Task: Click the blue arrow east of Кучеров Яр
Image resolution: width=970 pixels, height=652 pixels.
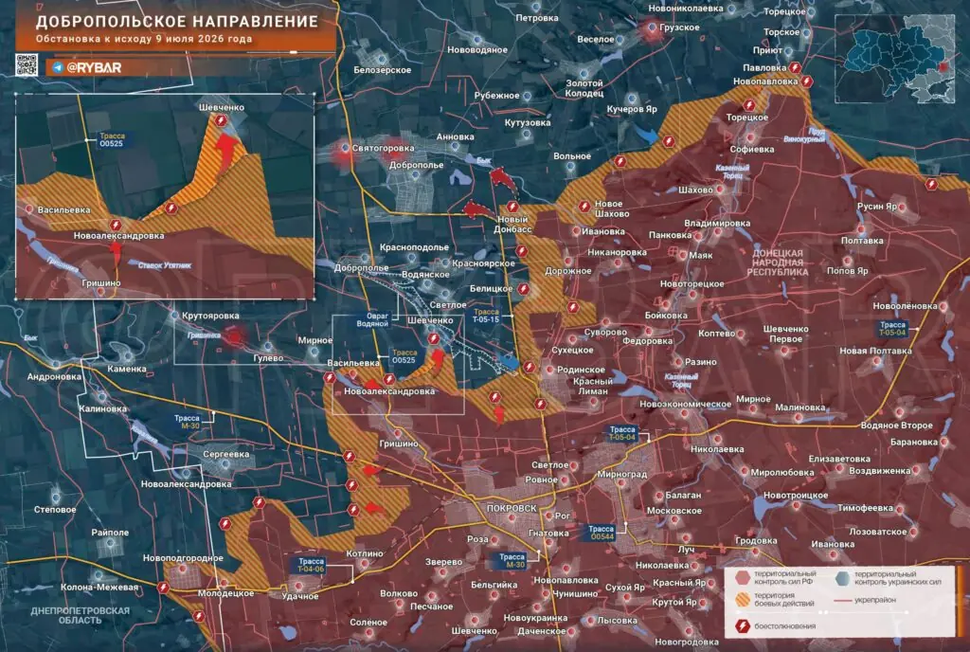Action: pos(647,136)
